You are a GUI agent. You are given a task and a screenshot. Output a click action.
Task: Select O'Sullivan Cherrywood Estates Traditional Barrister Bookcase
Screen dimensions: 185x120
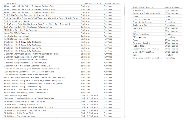click(31, 54)
